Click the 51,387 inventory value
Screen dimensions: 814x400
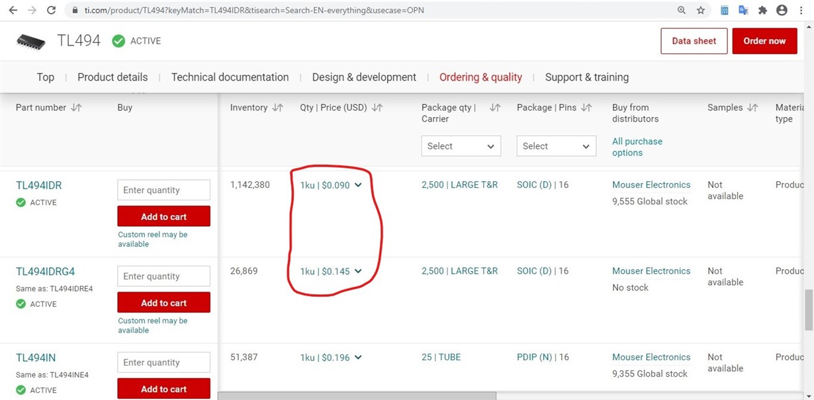(x=244, y=357)
